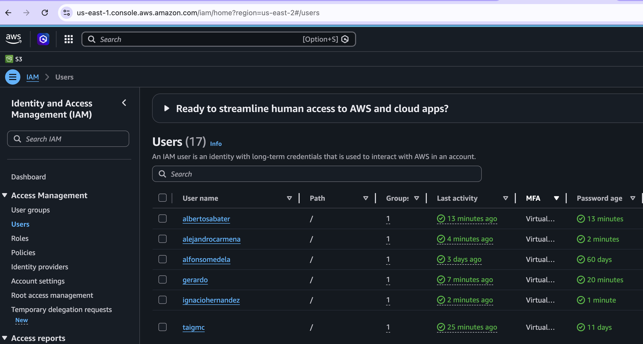The image size is (643, 344).
Task: Open the Services grid icon
Action: [68, 39]
